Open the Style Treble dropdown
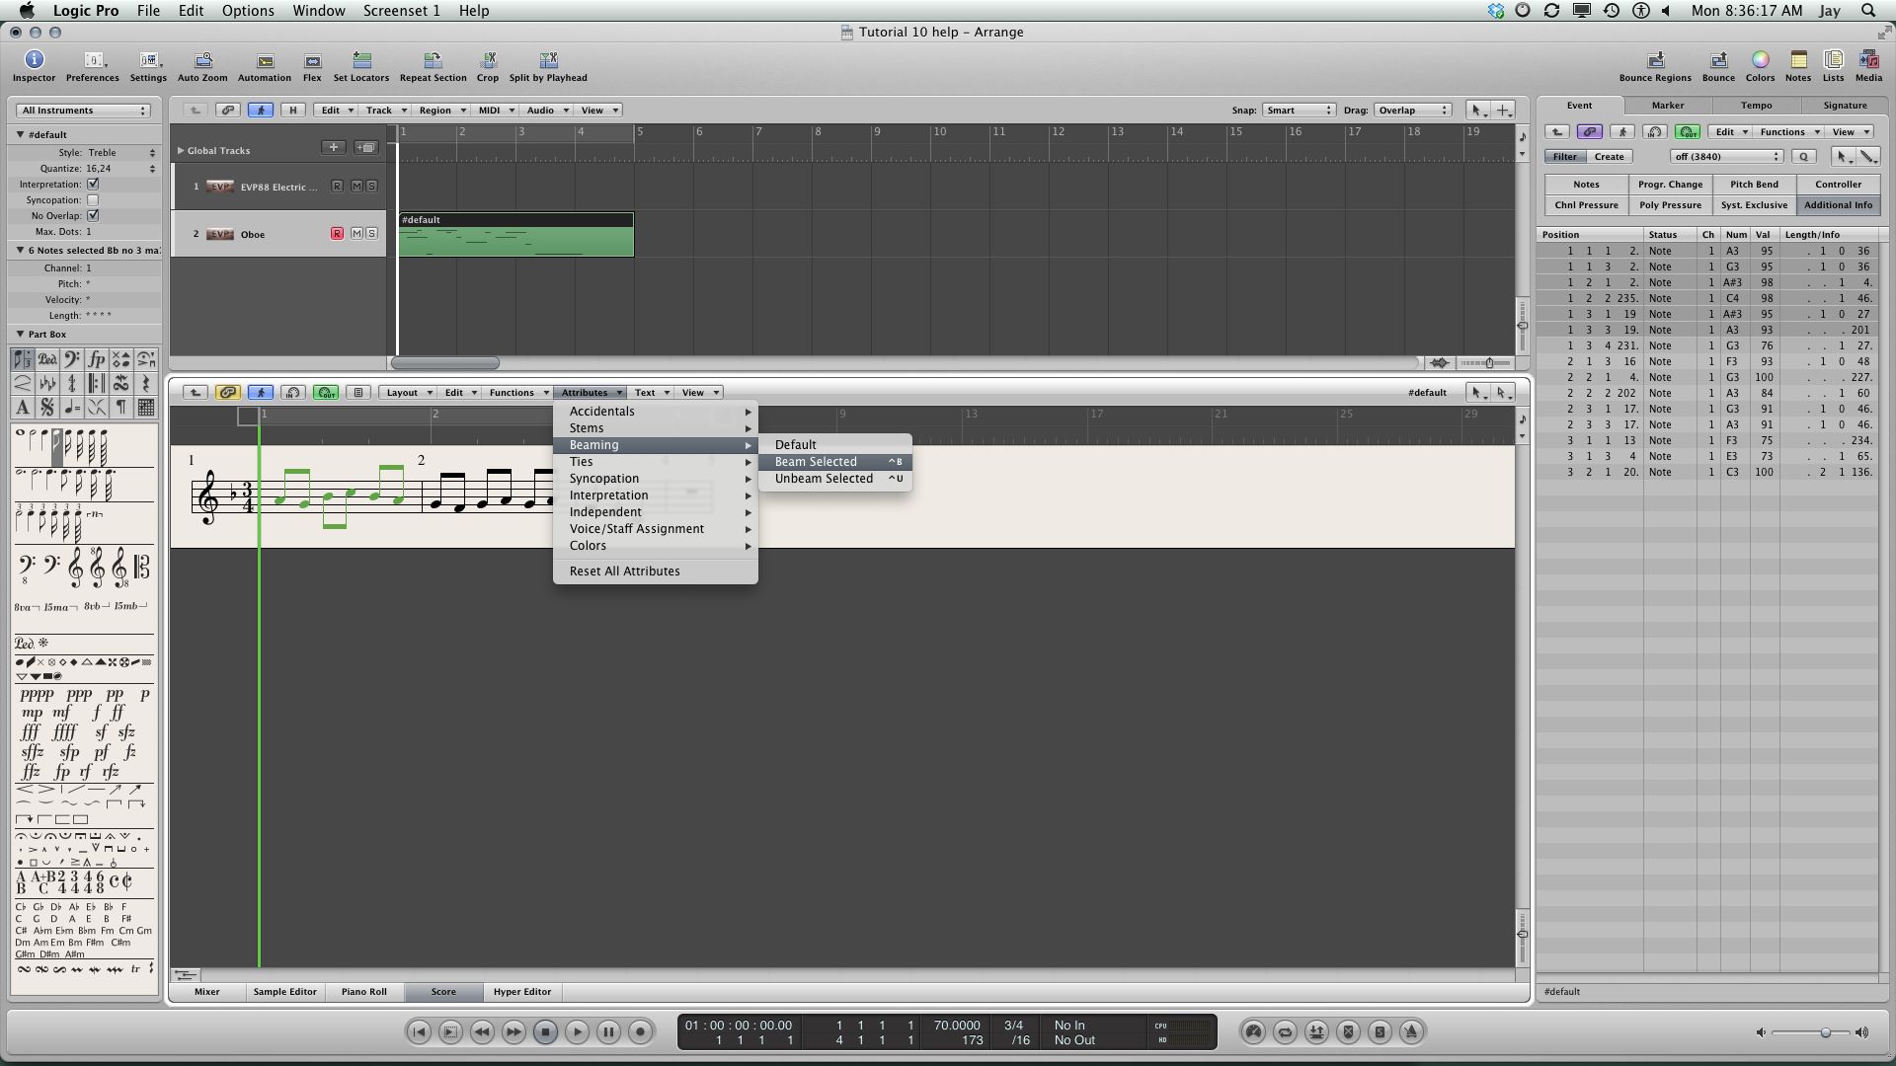Image resolution: width=1896 pixels, height=1066 pixels. coord(122,153)
